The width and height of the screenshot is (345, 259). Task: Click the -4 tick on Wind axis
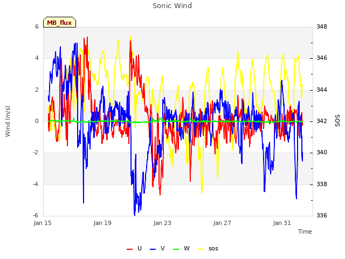(x=36, y=184)
